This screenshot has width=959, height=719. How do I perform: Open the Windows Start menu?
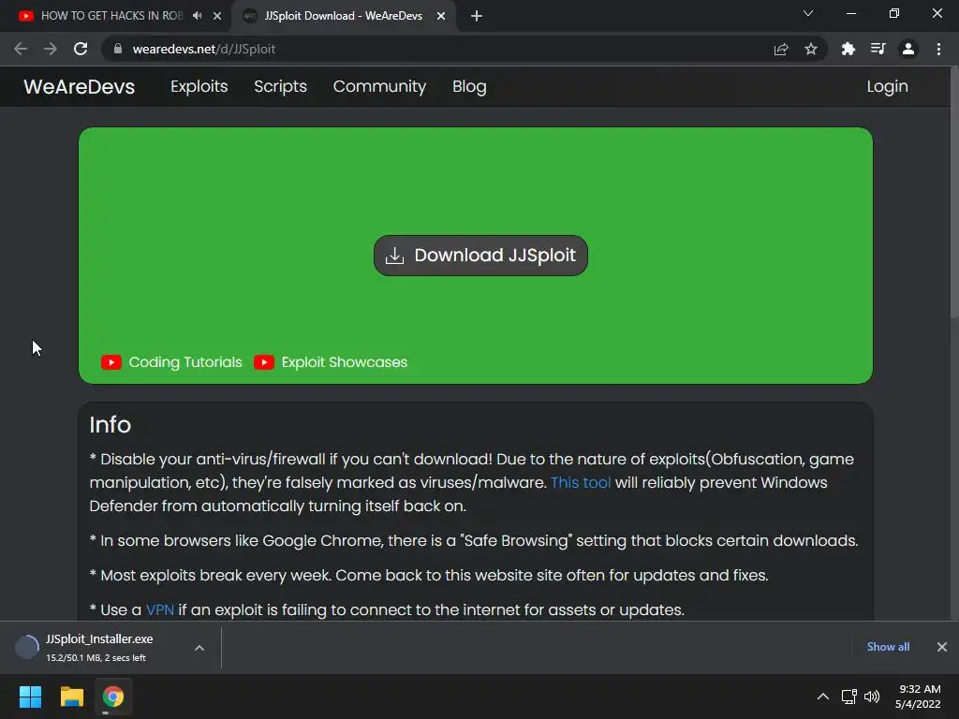coord(31,697)
